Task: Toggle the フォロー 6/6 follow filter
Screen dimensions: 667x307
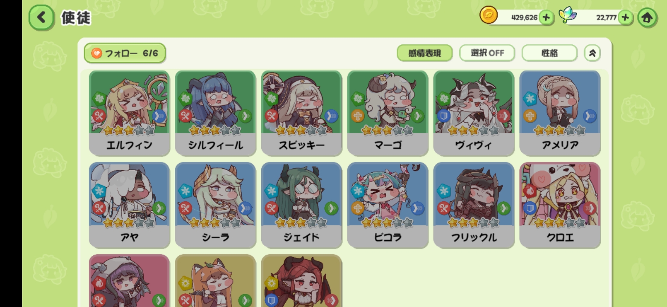Action: coord(125,53)
